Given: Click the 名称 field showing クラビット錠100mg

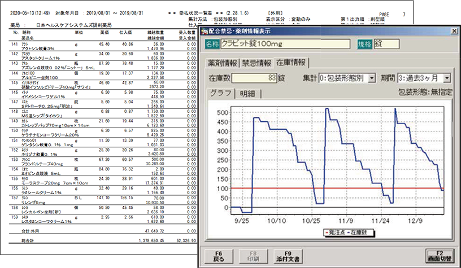Looking at the screenshot, I should pos(285,44).
